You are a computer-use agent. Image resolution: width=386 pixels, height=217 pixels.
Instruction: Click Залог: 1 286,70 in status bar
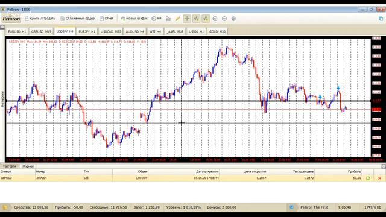point(147,207)
